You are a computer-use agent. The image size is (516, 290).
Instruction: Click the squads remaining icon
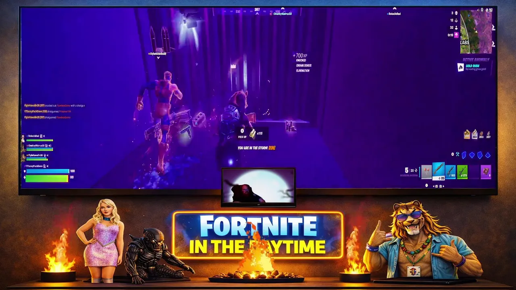pos(456,20)
